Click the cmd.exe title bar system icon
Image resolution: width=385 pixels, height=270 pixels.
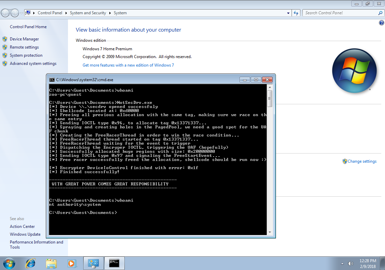pyautogui.click(x=52, y=80)
